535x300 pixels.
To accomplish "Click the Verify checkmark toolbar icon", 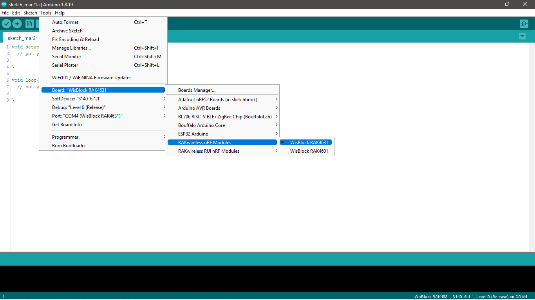I will 6,24.
